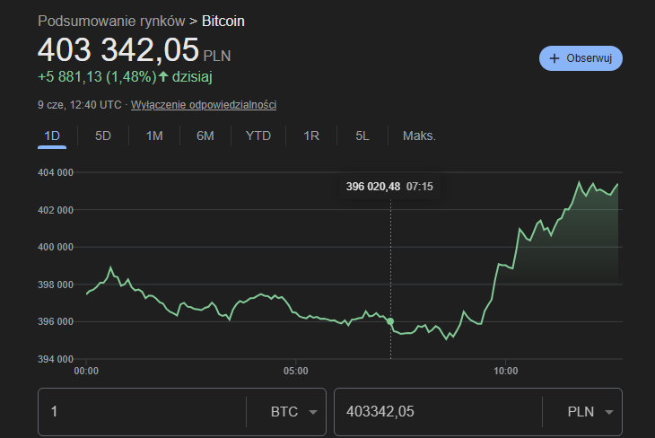Focus the BTC amount input field

tap(142, 412)
